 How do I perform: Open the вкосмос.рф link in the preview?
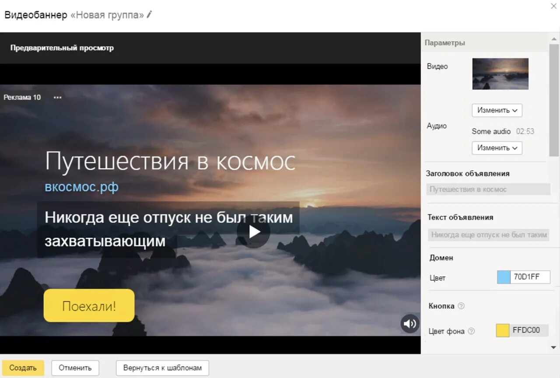(81, 187)
